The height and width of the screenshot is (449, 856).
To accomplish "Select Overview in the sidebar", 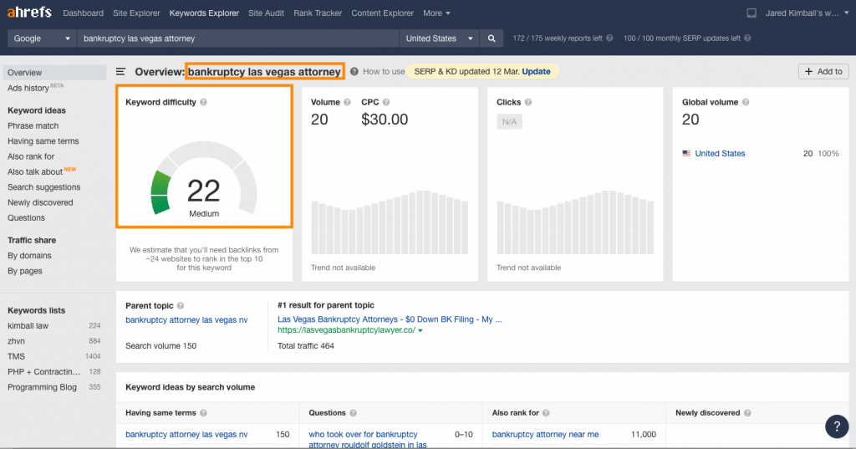I will click(x=54, y=73).
